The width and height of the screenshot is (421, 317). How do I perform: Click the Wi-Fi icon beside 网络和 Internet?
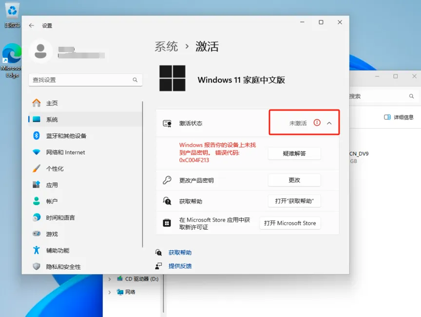point(37,152)
